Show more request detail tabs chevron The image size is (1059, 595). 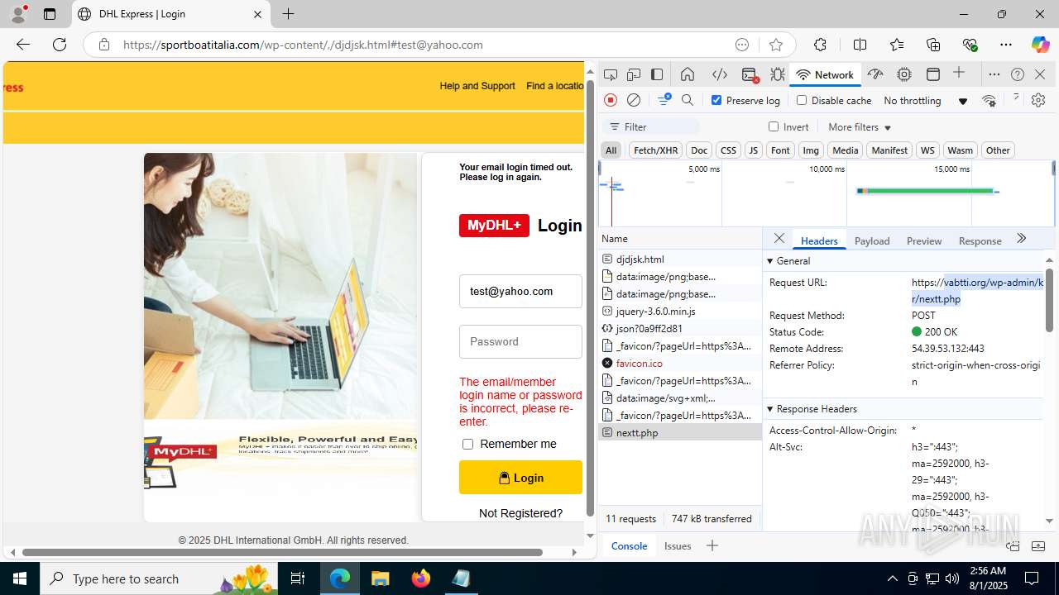tap(1021, 239)
